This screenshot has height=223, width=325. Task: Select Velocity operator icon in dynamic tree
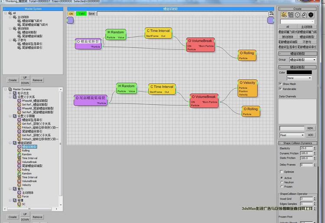(19, 185)
